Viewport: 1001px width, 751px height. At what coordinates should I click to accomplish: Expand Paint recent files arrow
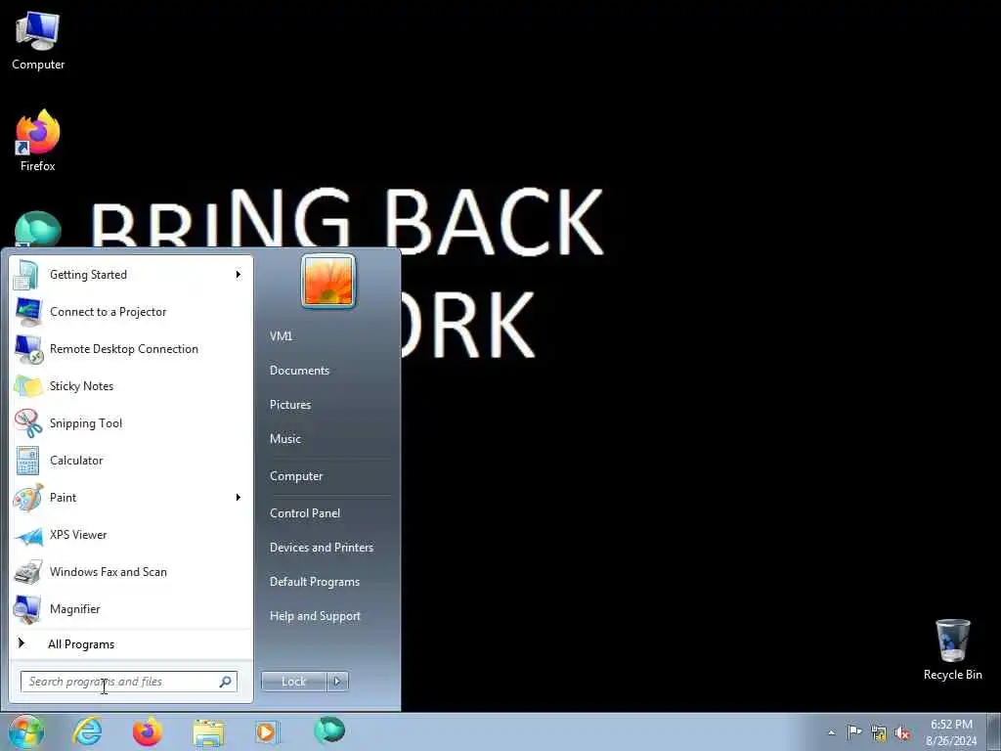tap(239, 498)
